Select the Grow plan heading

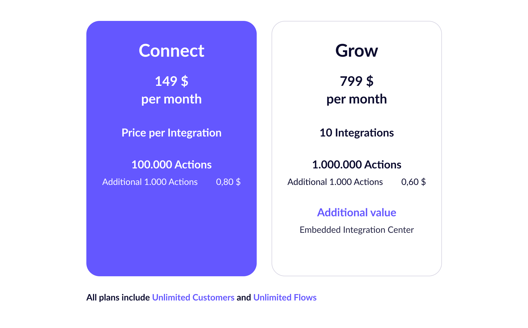tap(356, 51)
